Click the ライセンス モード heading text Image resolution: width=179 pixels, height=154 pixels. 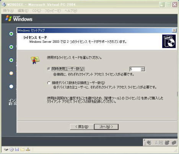click(35, 37)
